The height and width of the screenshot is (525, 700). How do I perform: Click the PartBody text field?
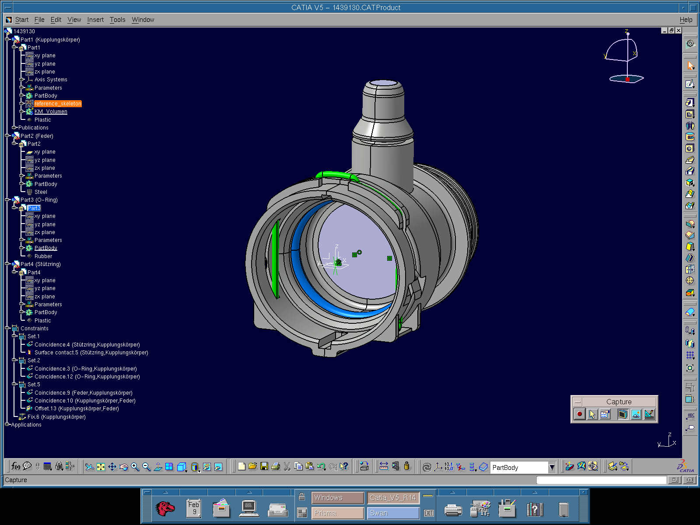pos(519,467)
